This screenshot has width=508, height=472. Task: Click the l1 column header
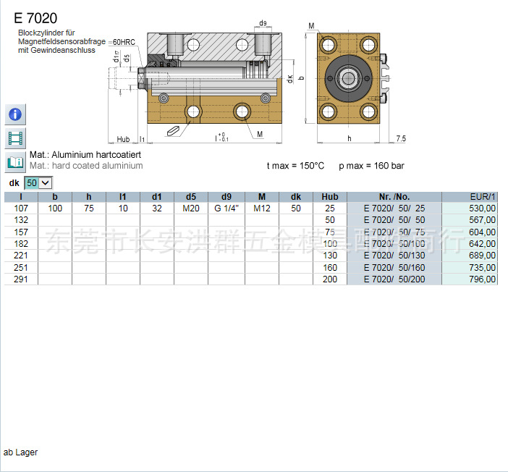123,197
